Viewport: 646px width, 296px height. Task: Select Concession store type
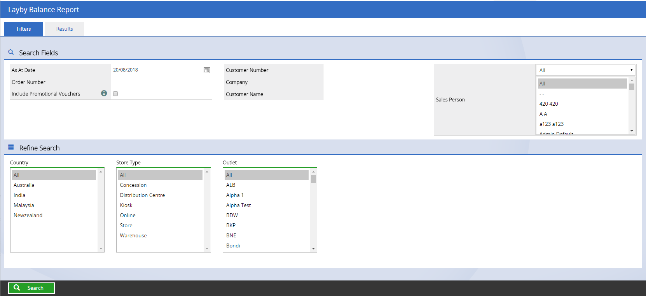click(x=160, y=185)
